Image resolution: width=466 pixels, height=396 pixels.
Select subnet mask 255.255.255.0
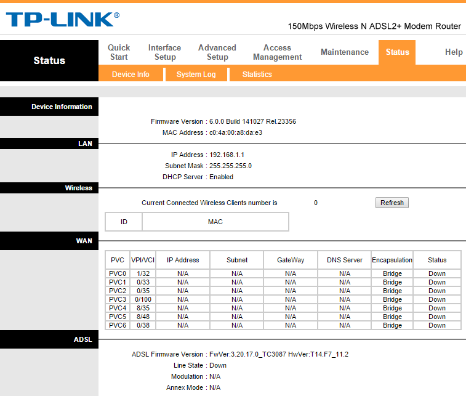(x=230, y=166)
